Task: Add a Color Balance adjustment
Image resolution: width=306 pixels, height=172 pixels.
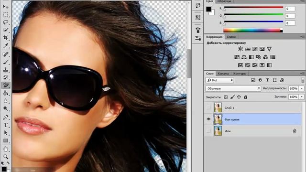Action: coord(244,57)
